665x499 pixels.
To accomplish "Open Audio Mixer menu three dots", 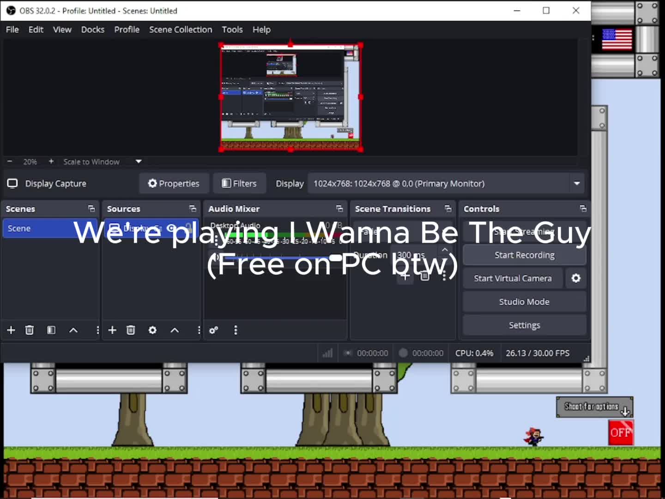I will tap(236, 330).
